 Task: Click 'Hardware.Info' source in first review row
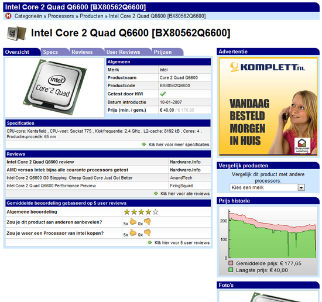pyautogui.click(x=185, y=162)
